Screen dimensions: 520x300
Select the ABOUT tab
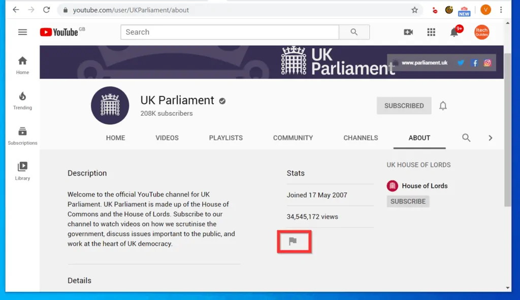click(x=419, y=138)
